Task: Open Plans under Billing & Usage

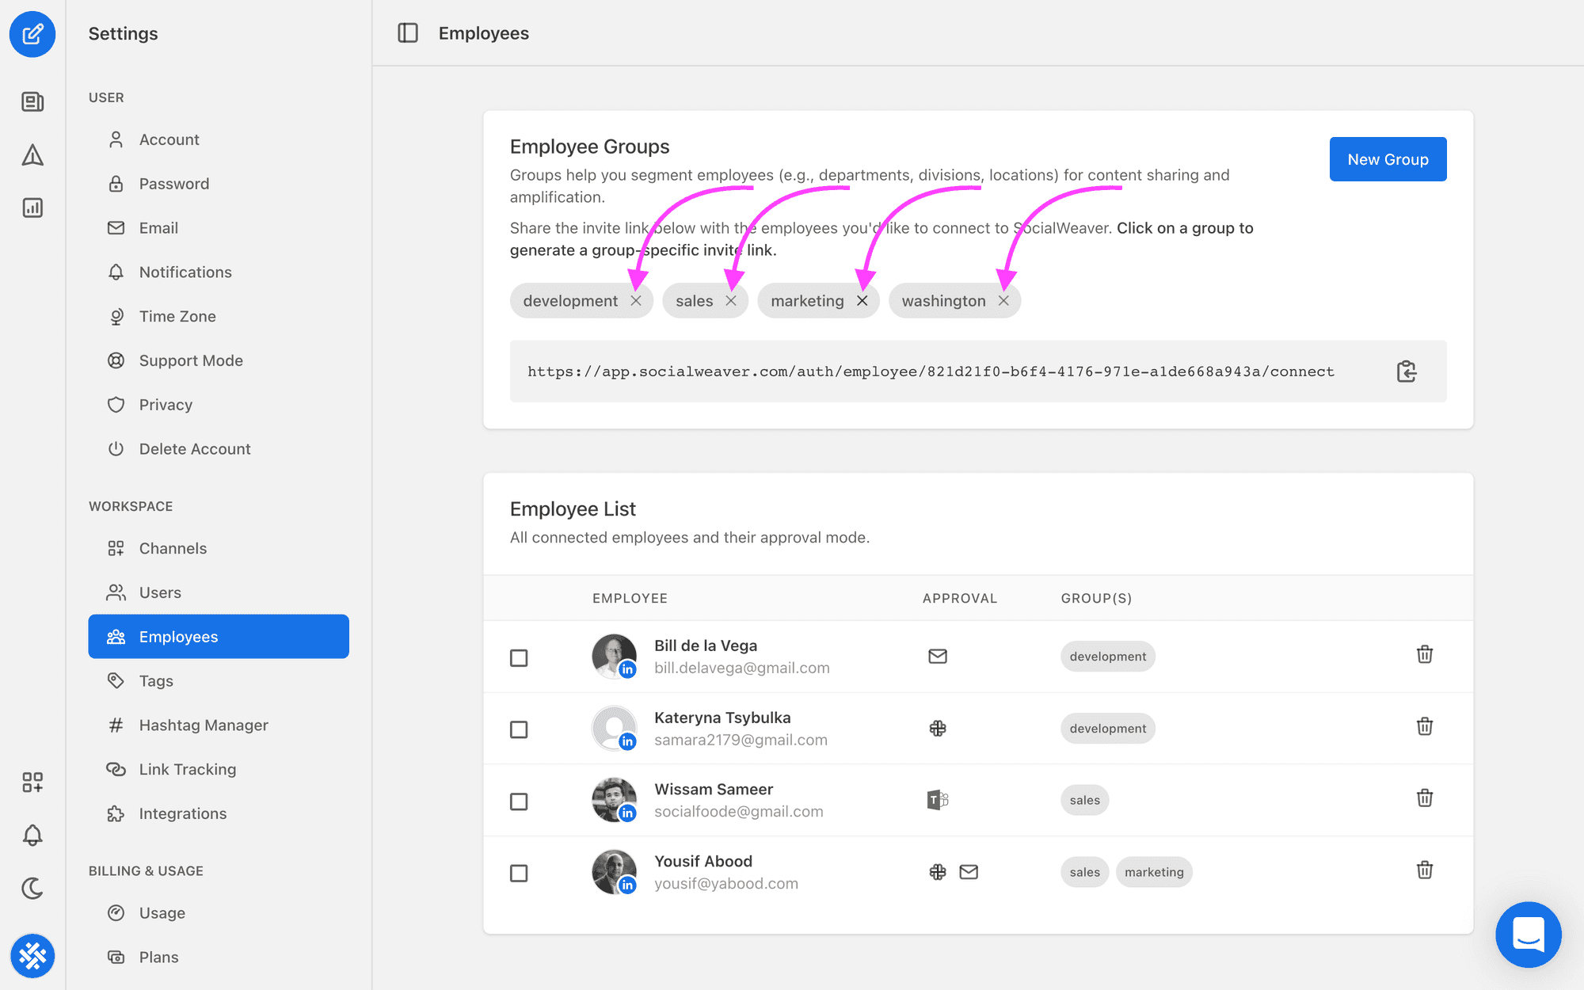Action: tap(219, 958)
